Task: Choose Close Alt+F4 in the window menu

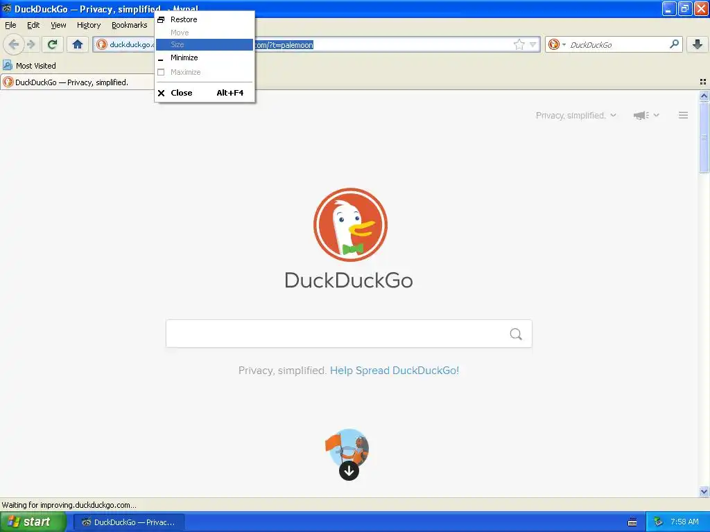Action: click(205, 93)
